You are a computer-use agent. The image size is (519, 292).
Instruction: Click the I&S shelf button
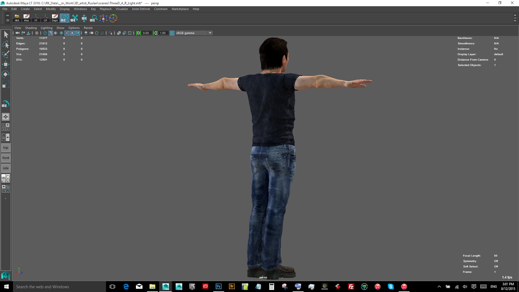pyautogui.click(x=17, y=18)
